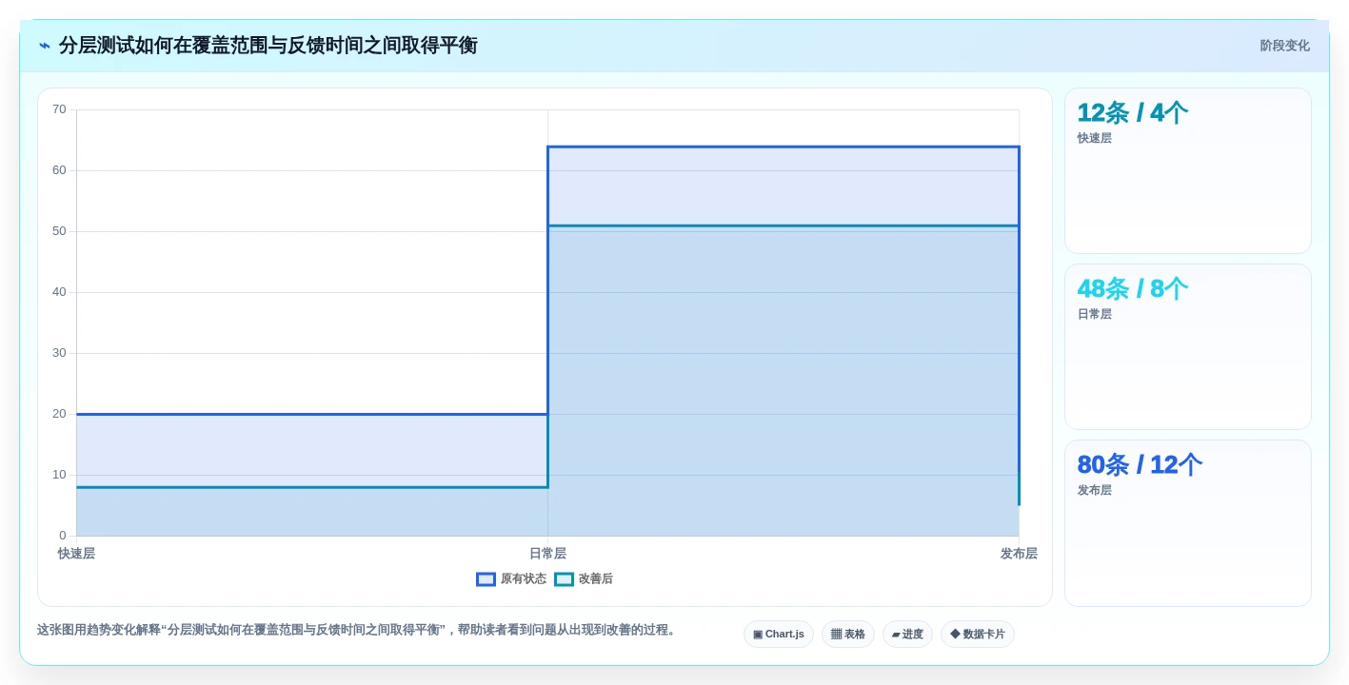Image resolution: width=1349 pixels, height=685 pixels.
Task: Select the 进度 tag
Action: click(x=907, y=635)
